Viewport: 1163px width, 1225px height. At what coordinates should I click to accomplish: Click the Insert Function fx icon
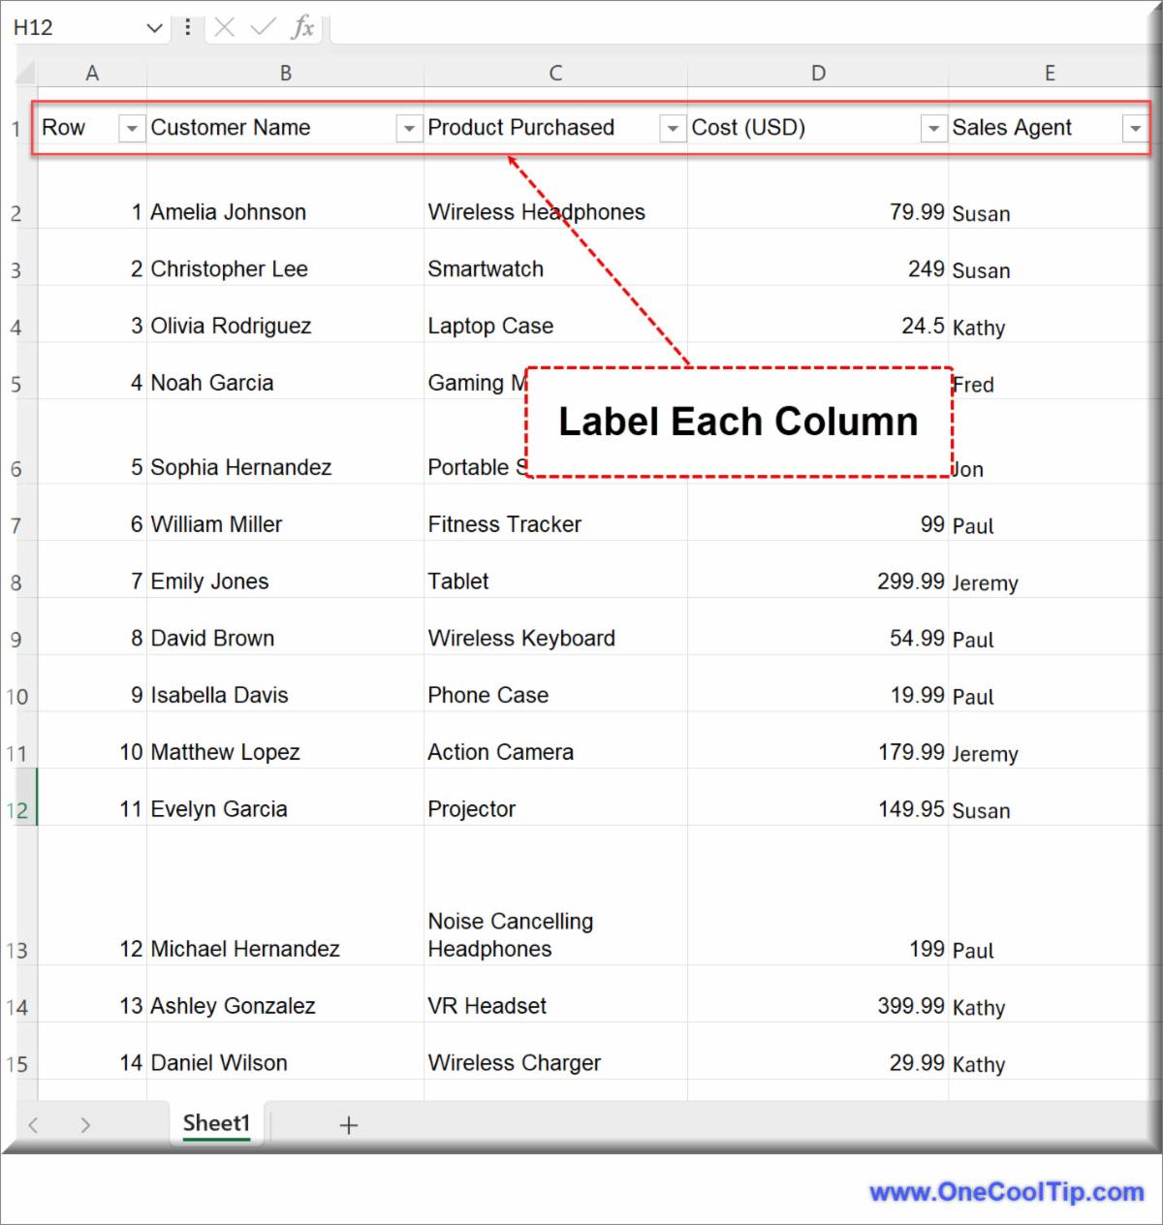[x=302, y=27]
